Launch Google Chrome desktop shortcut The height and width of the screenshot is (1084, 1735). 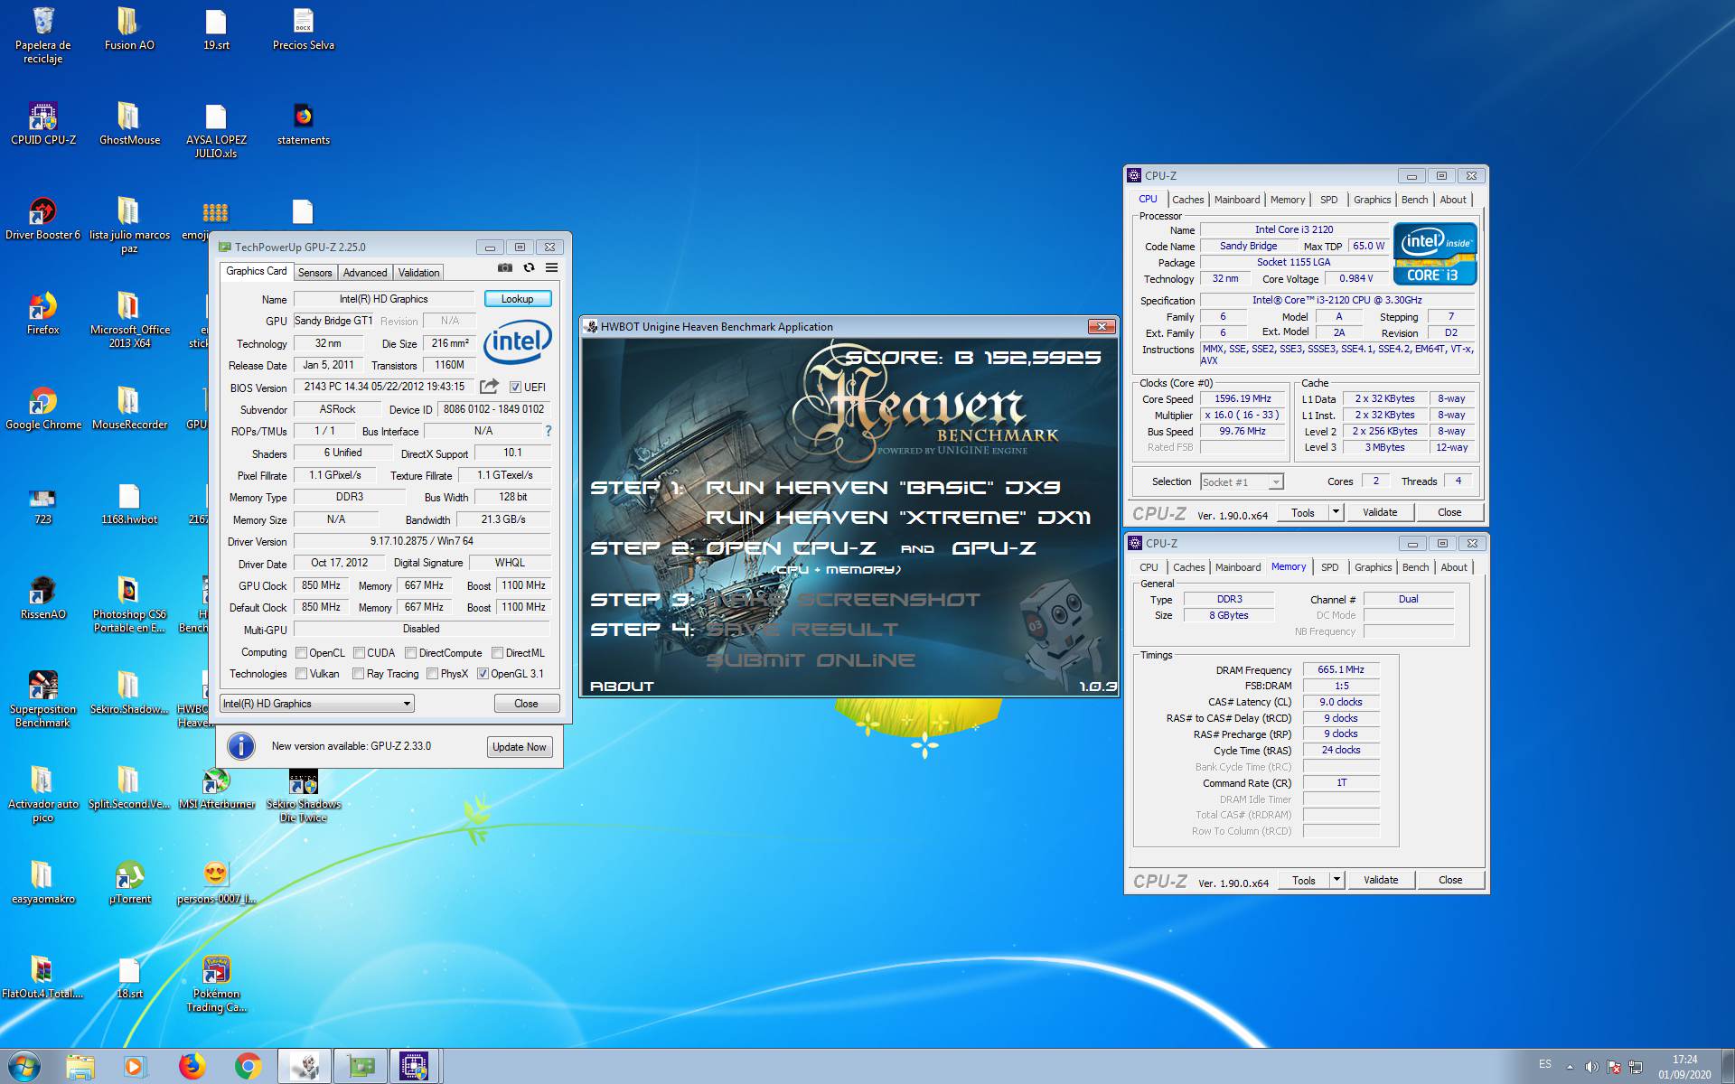pos(42,407)
